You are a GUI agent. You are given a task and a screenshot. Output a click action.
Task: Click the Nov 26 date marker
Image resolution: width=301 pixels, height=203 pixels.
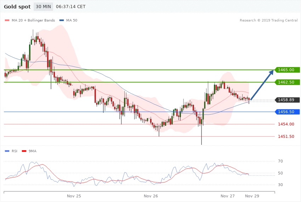point(151,196)
